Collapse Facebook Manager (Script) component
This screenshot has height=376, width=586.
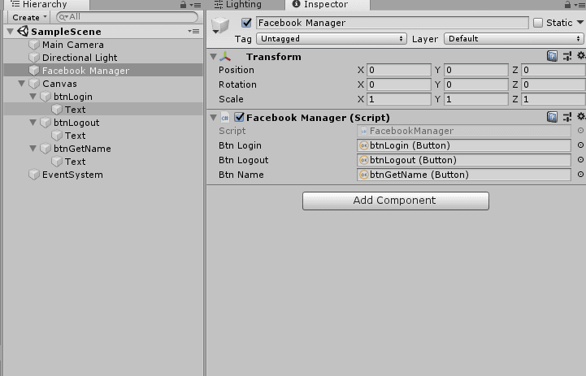(214, 117)
